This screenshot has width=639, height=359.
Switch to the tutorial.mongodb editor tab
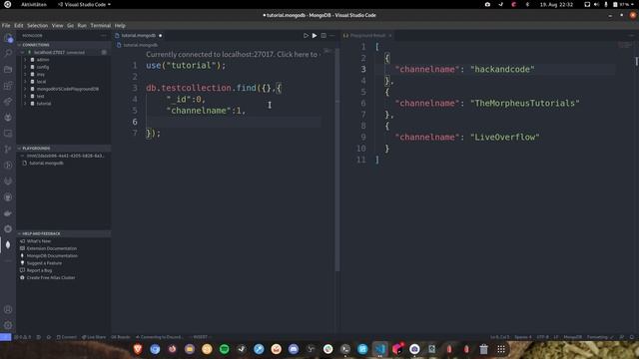pyautogui.click(x=139, y=36)
